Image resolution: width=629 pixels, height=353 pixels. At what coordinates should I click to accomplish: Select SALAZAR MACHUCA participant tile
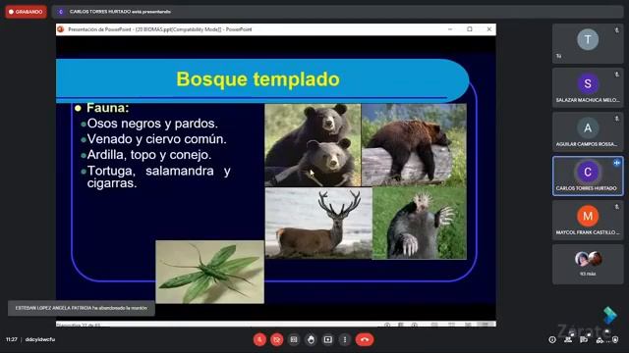[588, 87]
